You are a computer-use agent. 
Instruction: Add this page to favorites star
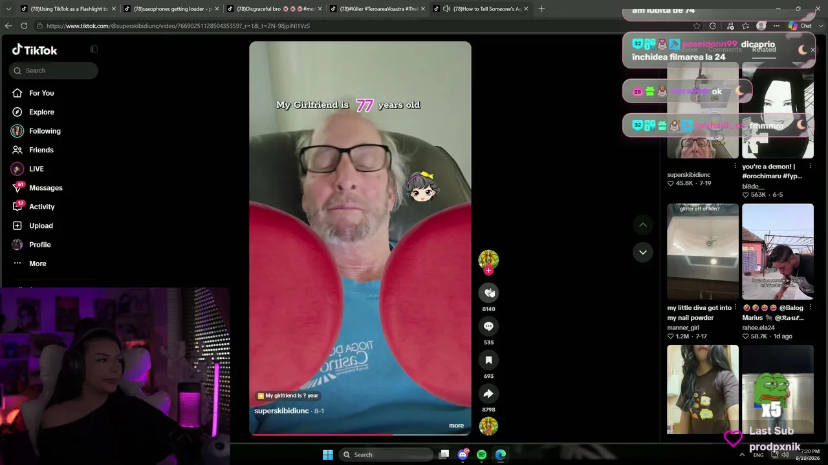tap(697, 26)
